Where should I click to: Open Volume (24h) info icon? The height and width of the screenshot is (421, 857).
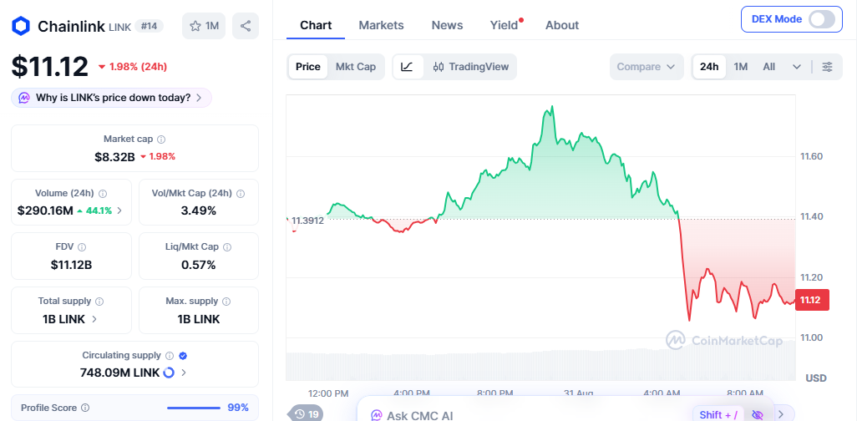tap(103, 194)
